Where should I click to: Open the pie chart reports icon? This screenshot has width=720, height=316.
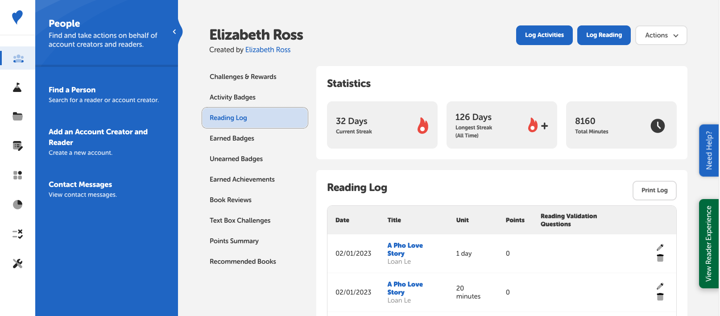(17, 204)
